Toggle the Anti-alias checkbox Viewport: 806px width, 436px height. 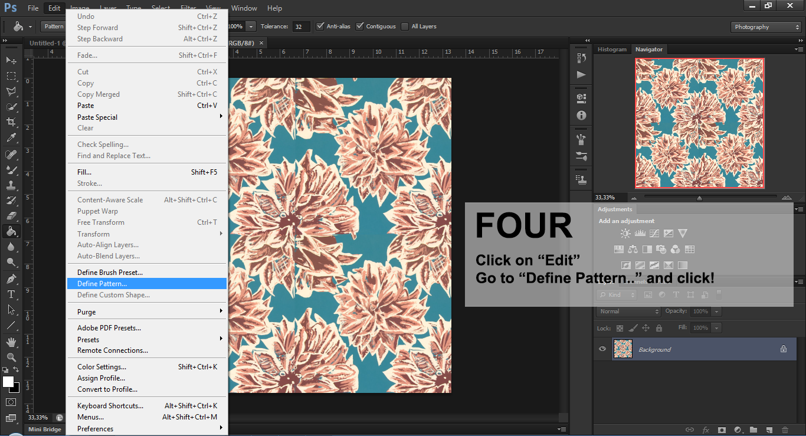coord(320,26)
